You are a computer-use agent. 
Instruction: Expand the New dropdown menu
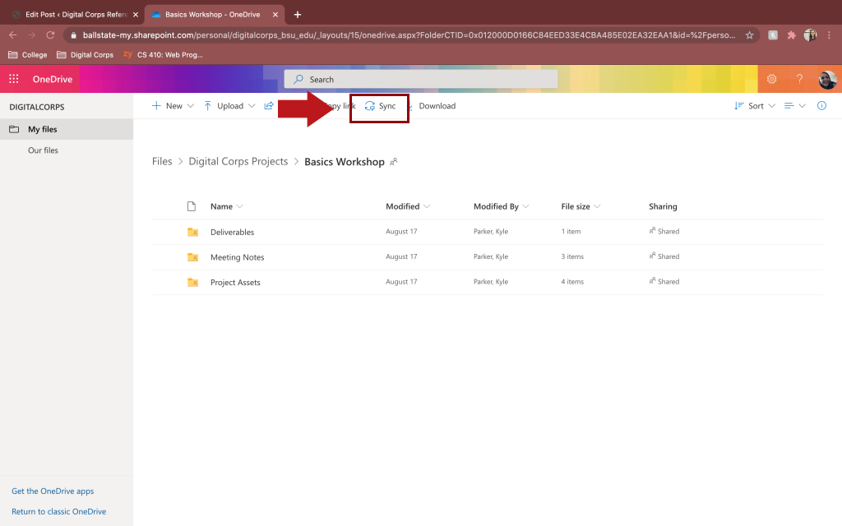pyautogui.click(x=173, y=106)
